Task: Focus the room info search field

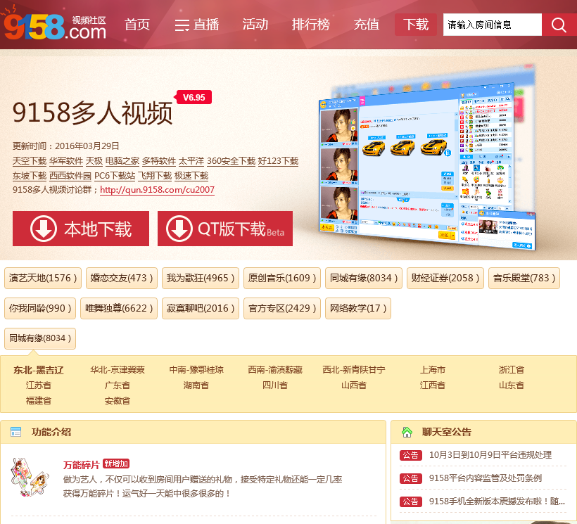Action: (493, 25)
